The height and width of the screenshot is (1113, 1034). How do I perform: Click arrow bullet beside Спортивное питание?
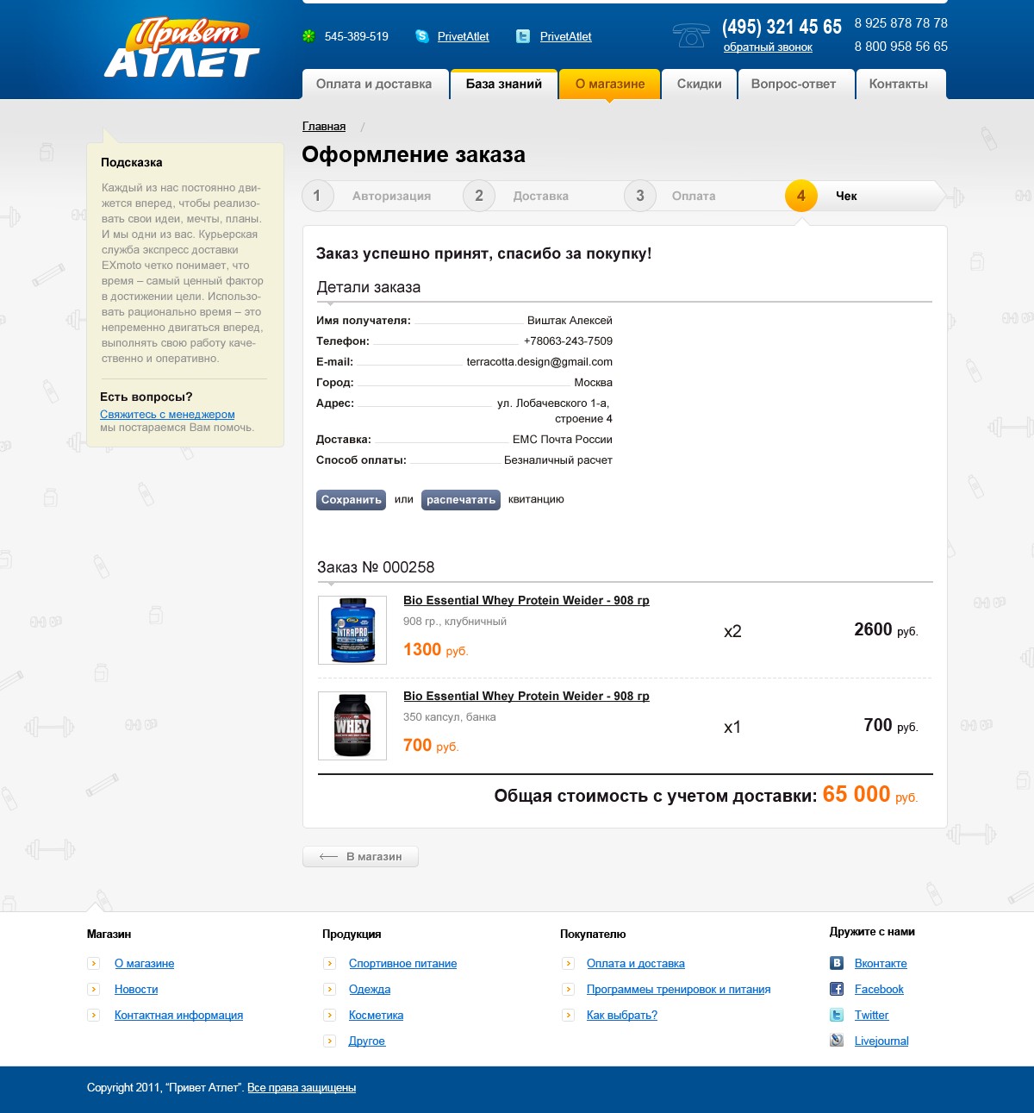click(x=329, y=963)
